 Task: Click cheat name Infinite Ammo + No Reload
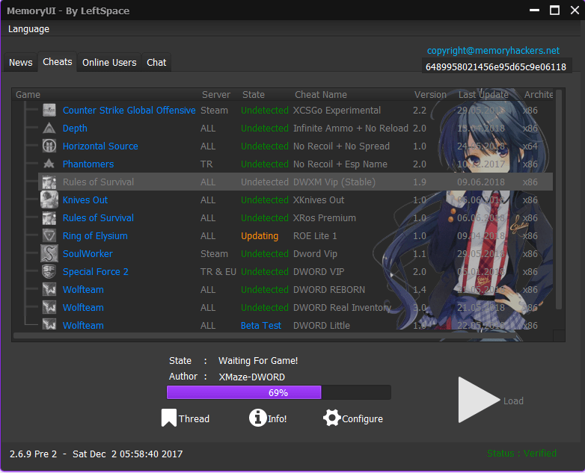(351, 129)
